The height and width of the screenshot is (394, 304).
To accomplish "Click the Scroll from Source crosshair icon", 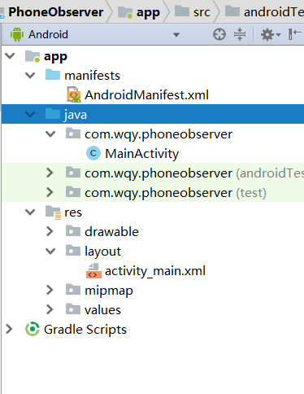I will [x=219, y=34].
